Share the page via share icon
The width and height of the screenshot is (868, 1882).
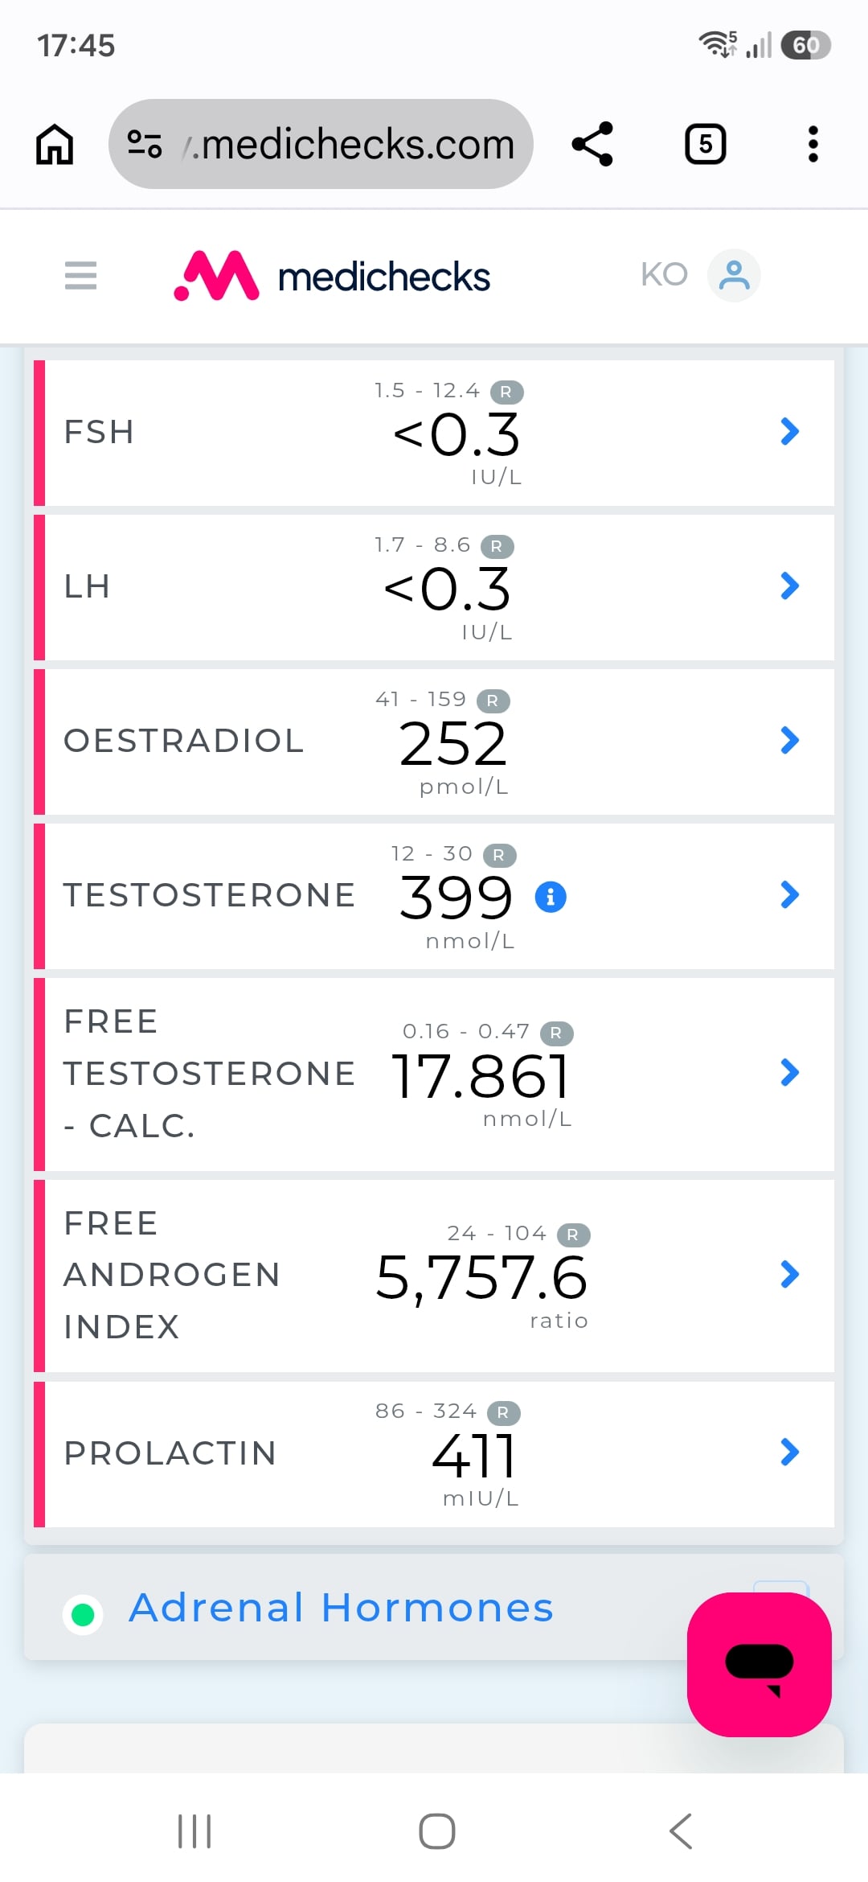coord(592,145)
